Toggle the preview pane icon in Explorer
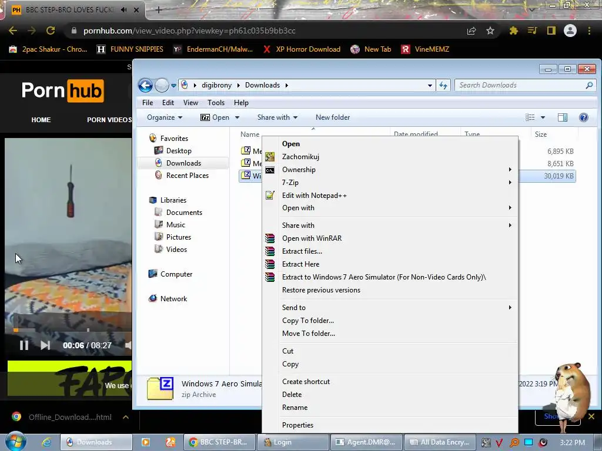This screenshot has height=451, width=602. [563, 117]
